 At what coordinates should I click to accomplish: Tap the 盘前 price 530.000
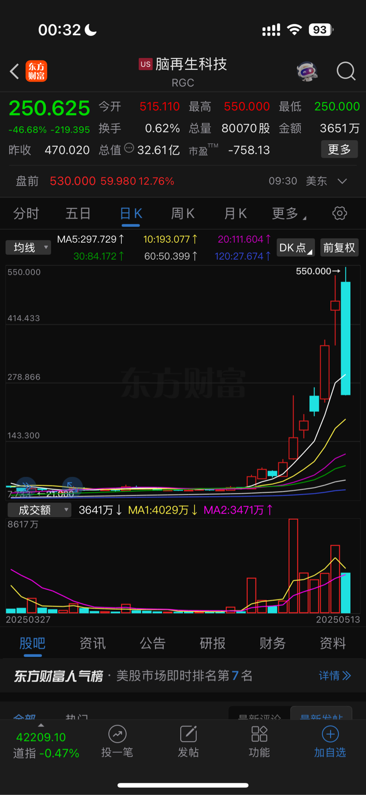[x=73, y=181]
